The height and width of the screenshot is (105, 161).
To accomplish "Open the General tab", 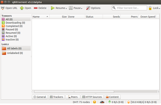I will (40, 97).
